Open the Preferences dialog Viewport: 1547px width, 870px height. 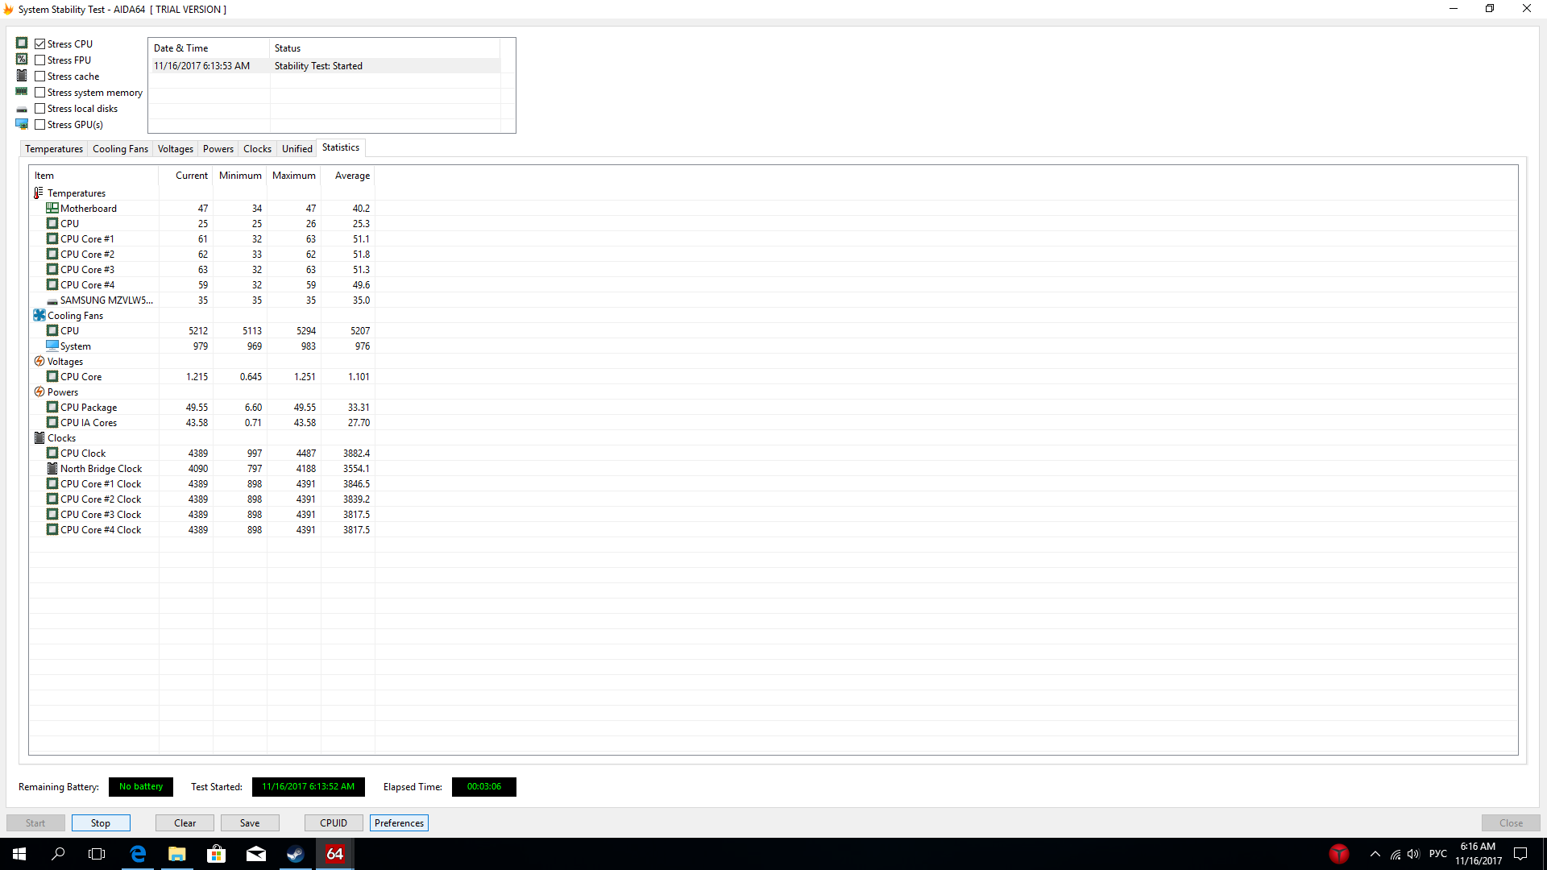coord(399,823)
